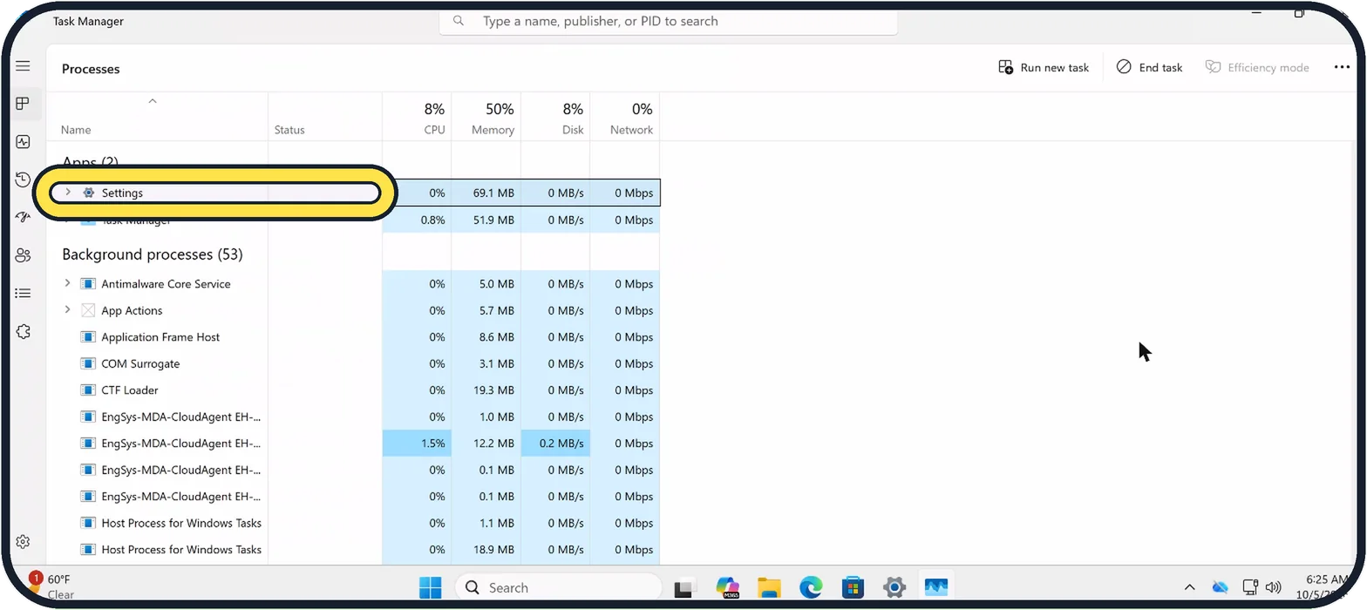Launch Microsoft 365 Copilot from taskbar
The height and width of the screenshot is (610, 1367).
tap(727, 587)
